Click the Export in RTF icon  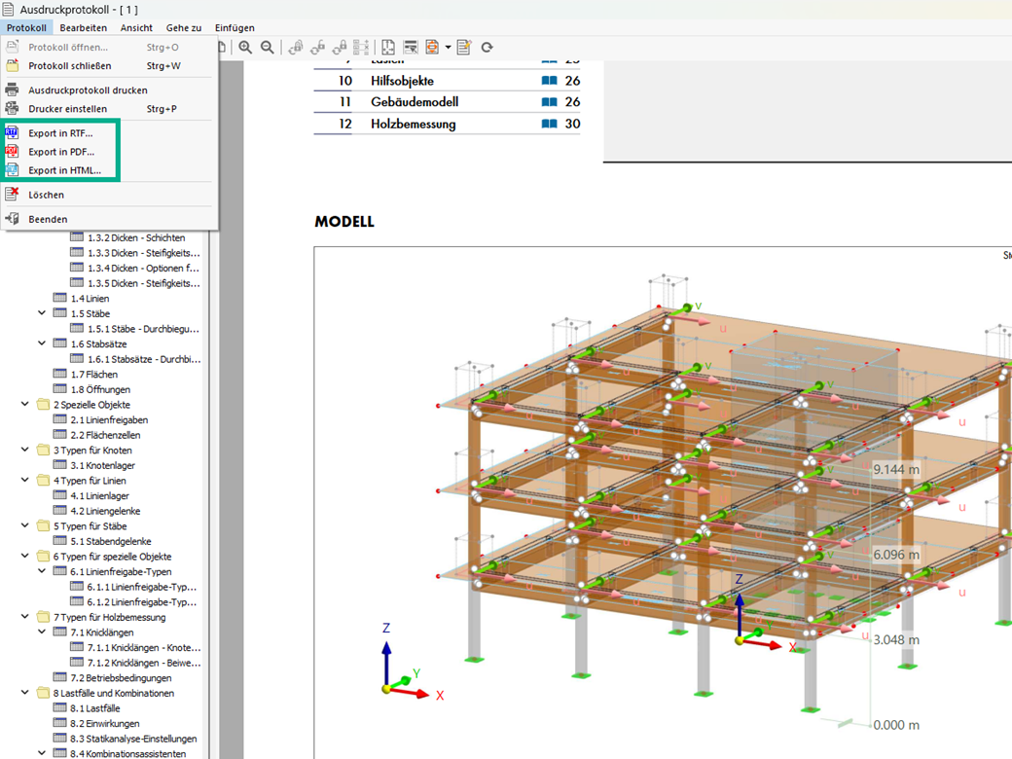coord(12,133)
